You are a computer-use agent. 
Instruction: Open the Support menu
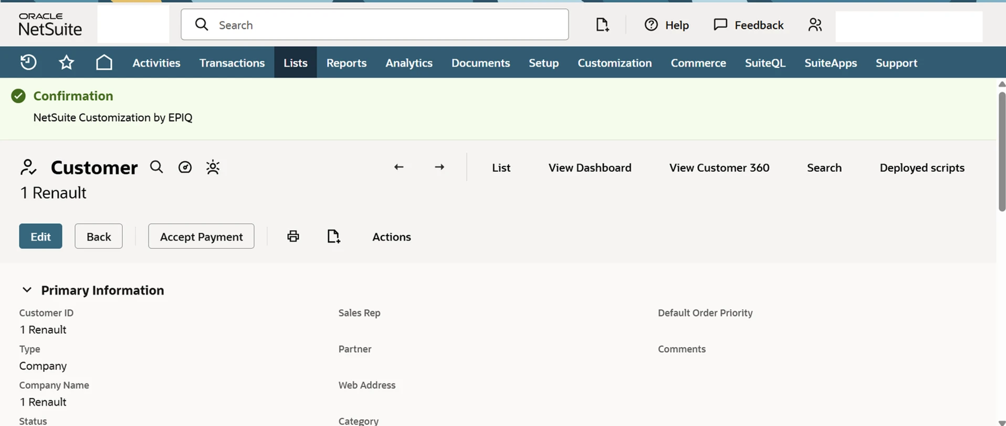[x=896, y=63]
